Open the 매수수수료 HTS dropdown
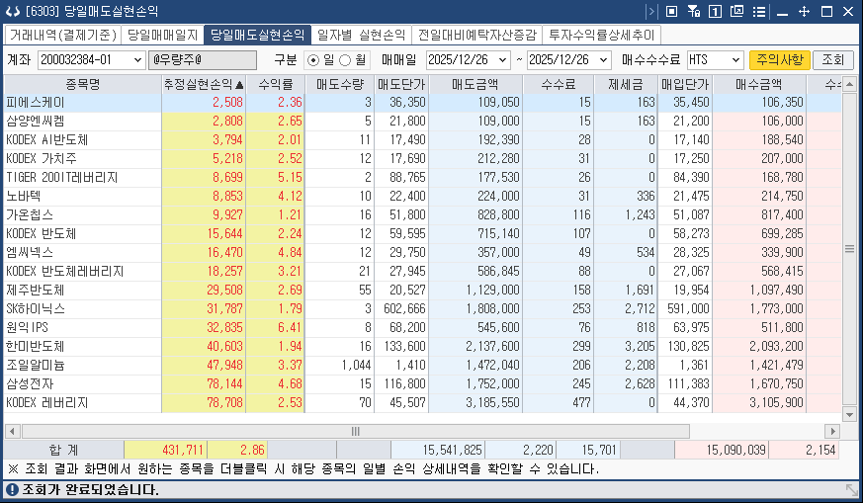The height and width of the screenshot is (503, 863). [735, 60]
